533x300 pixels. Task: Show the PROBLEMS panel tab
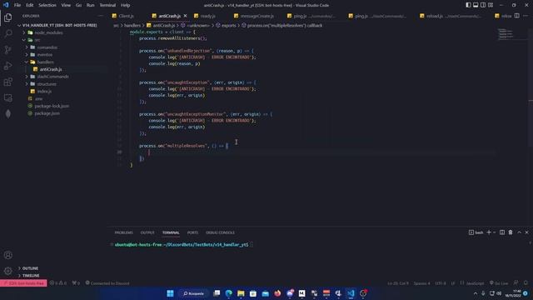pos(124,232)
